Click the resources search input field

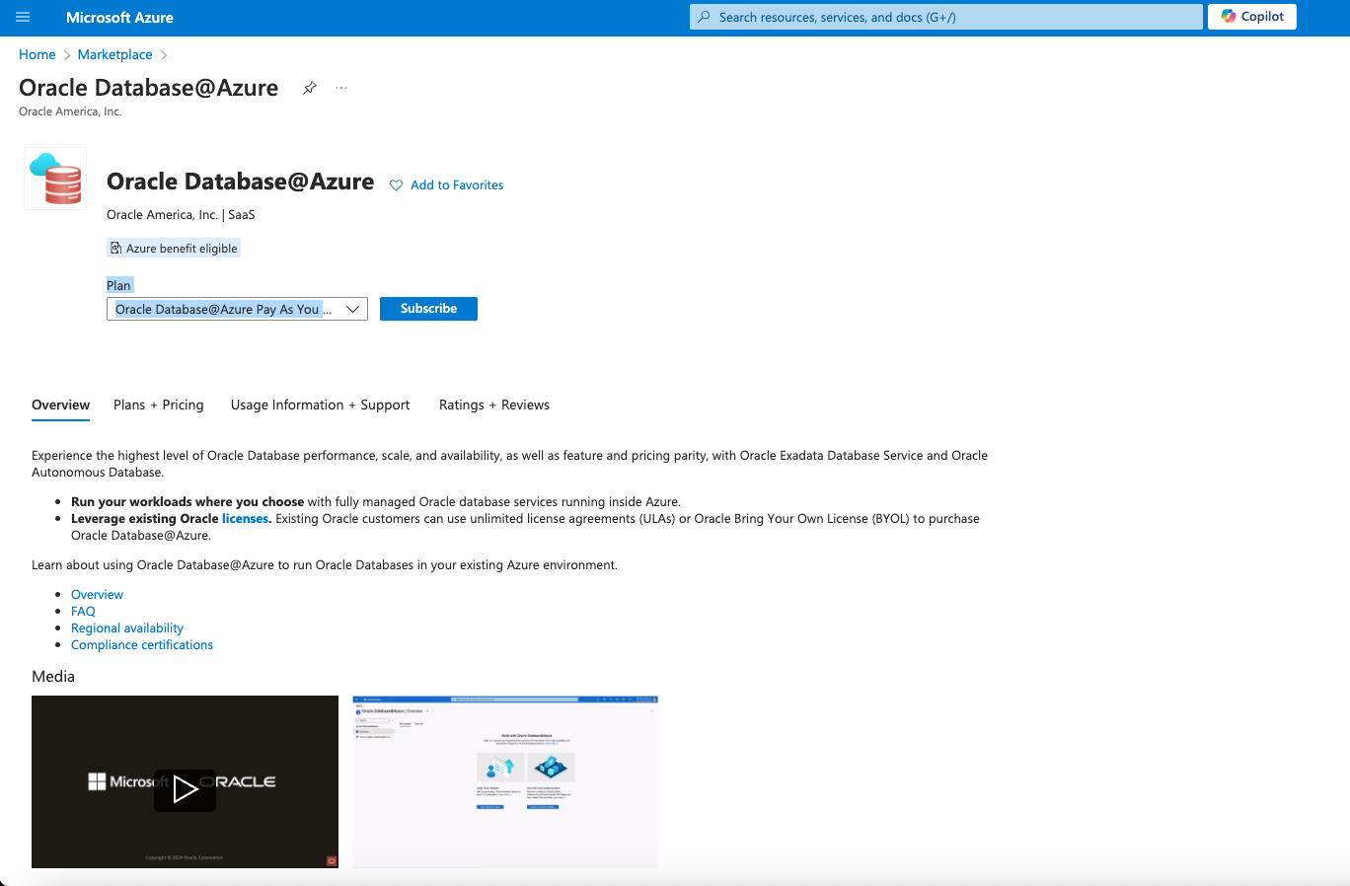[944, 17]
